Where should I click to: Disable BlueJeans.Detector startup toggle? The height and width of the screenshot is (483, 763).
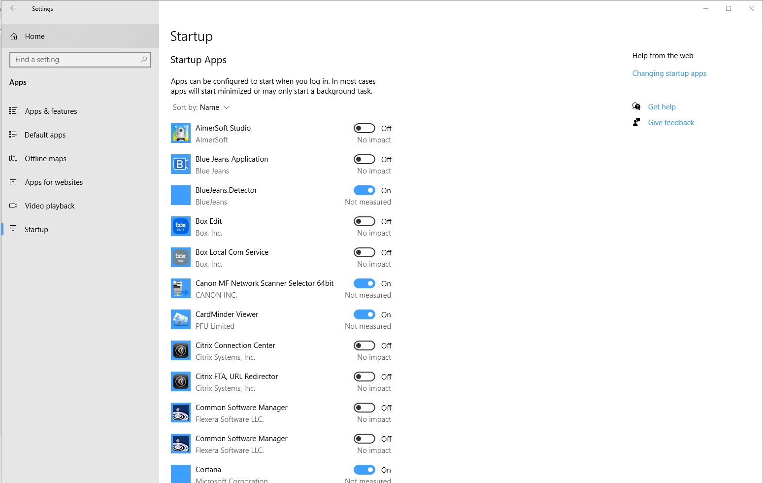[x=365, y=190]
